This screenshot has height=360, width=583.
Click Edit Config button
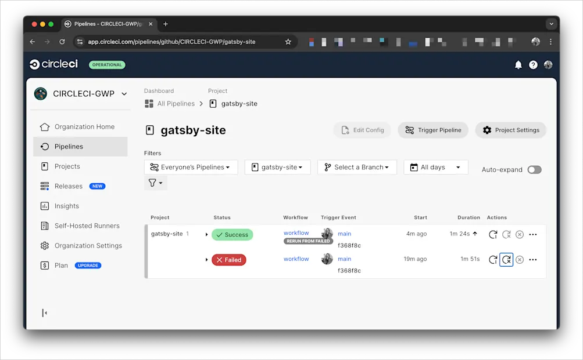(362, 130)
